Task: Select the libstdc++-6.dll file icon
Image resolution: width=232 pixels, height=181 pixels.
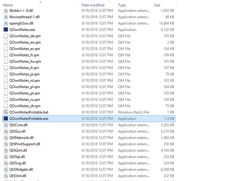Action: coord(5,10)
